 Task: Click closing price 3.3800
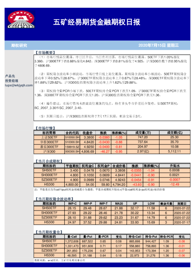(89, 137)
